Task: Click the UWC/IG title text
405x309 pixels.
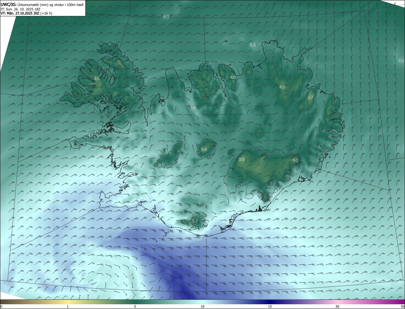Action: click(x=9, y=4)
